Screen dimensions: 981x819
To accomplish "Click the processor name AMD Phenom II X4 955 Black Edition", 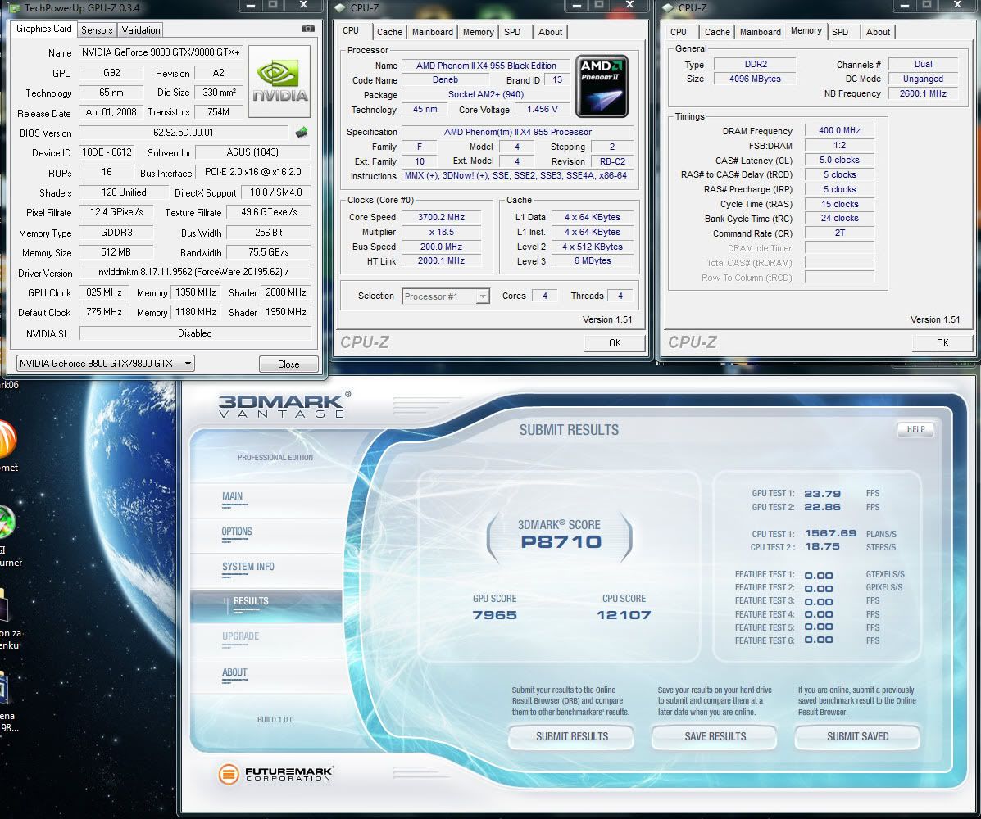I will [x=485, y=66].
